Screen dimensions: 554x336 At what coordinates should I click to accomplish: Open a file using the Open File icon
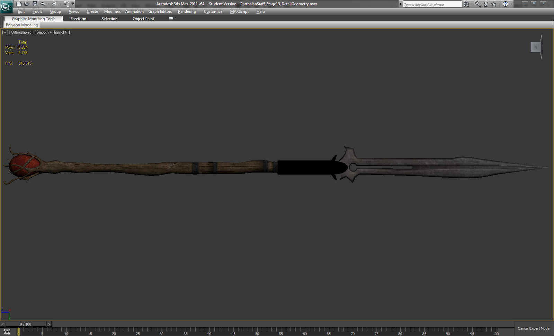(27, 4)
